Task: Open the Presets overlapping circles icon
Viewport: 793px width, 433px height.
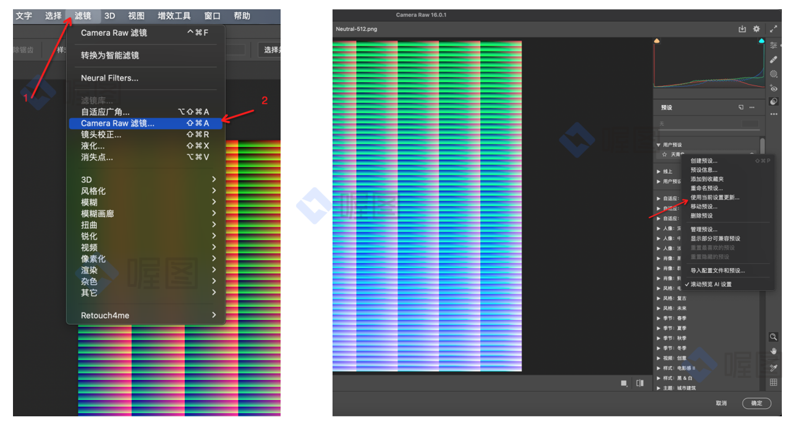Action: click(773, 101)
